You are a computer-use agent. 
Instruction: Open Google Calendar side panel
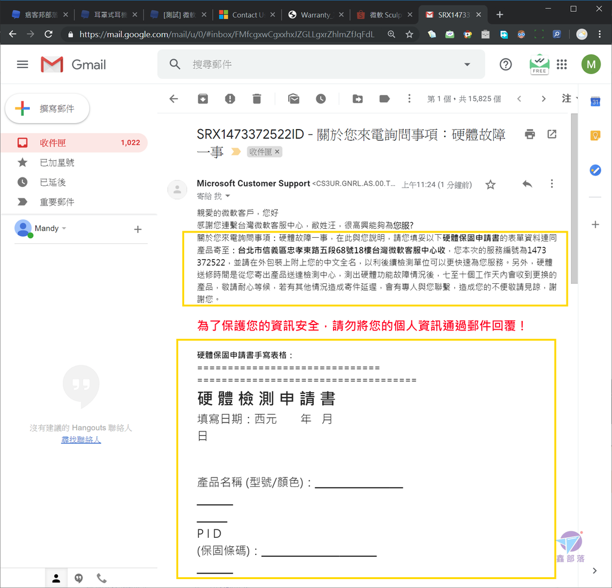tap(595, 102)
